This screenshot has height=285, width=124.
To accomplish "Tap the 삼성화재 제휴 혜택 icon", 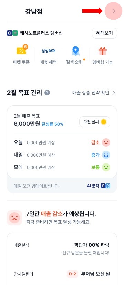I will point(48,51).
